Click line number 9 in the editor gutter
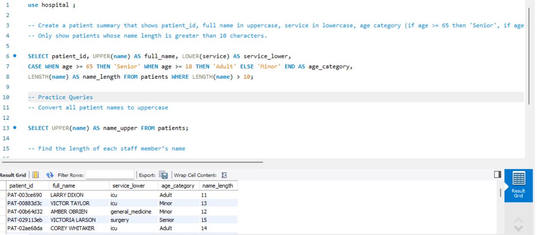This screenshot has height=235, width=537. (x=8, y=87)
